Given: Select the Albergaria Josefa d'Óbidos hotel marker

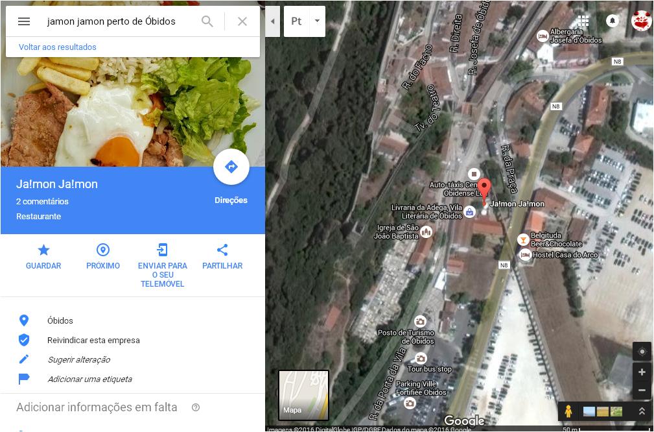Looking at the screenshot, I should [543, 36].
